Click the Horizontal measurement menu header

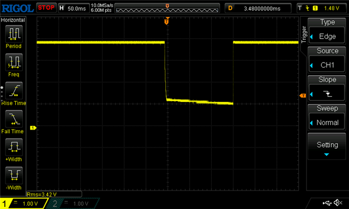[x=13, y=20]
